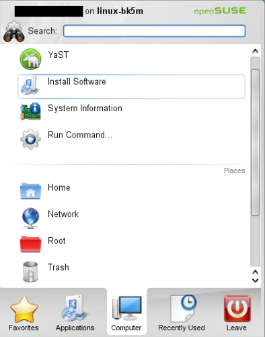
Task: Click the Network label under Places
Action: point(63,214)
